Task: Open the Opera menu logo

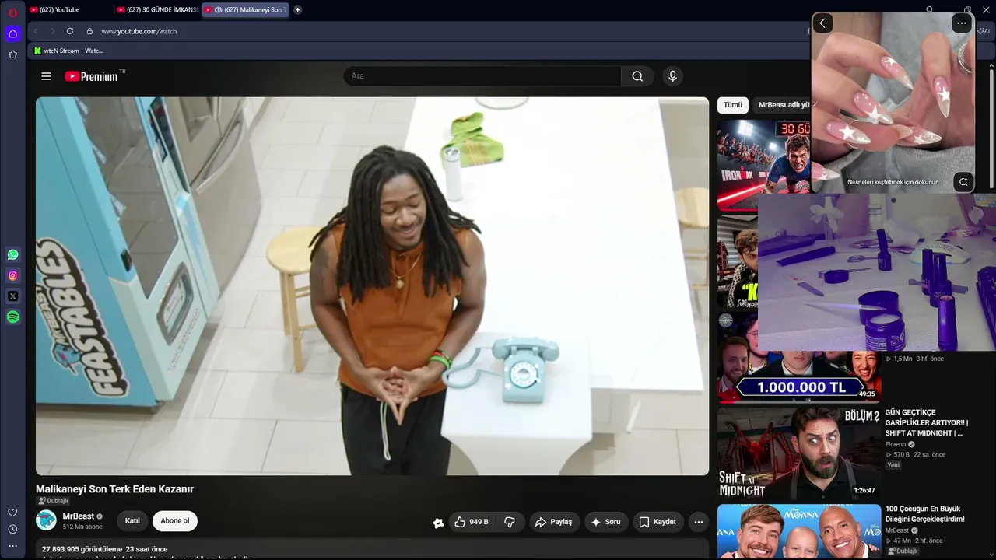Action: click(x=12, y=12)
